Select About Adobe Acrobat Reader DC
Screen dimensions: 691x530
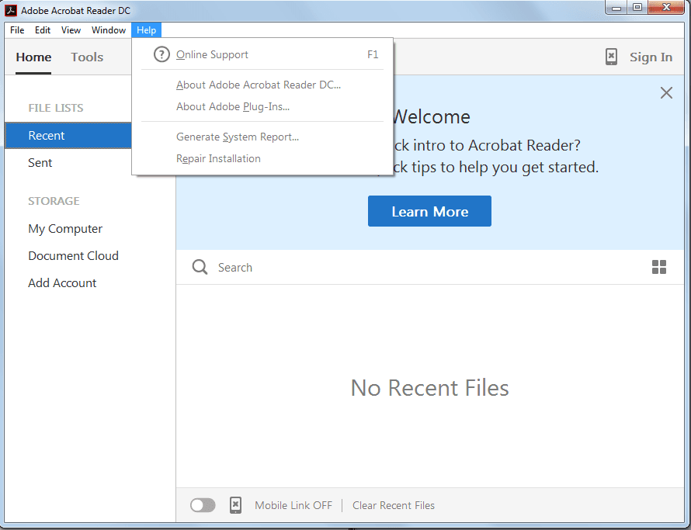(x=262, y=85)
